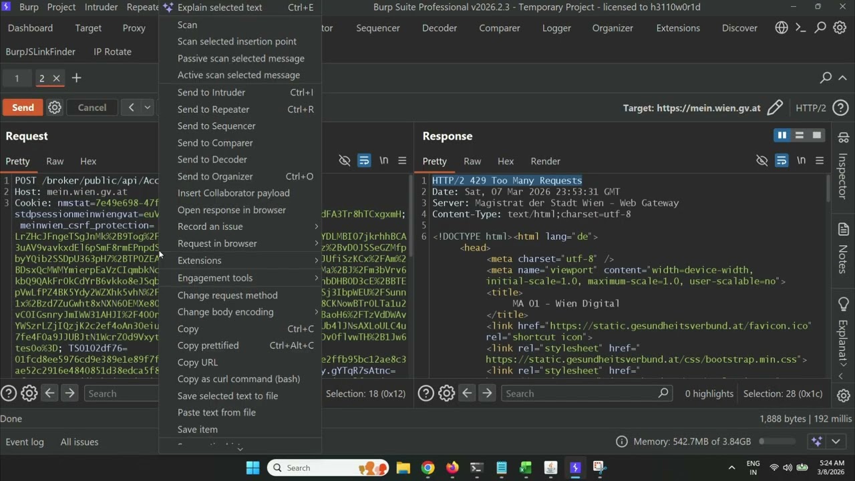This screenshot has height=481, width=855.
Task: Close Repeater tab 2
Action: pos(56,78)
